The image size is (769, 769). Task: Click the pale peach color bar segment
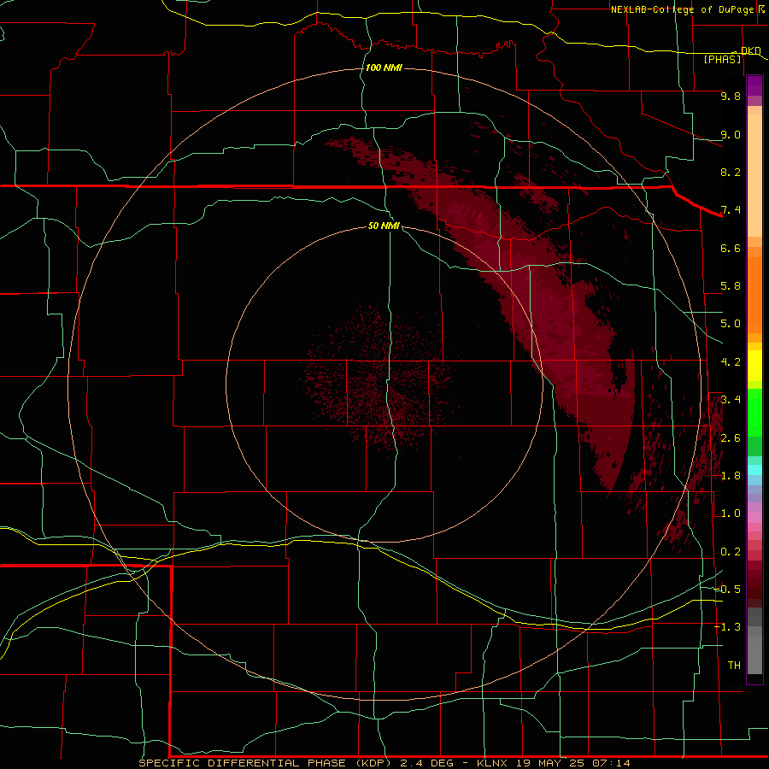tap(754, 175)
